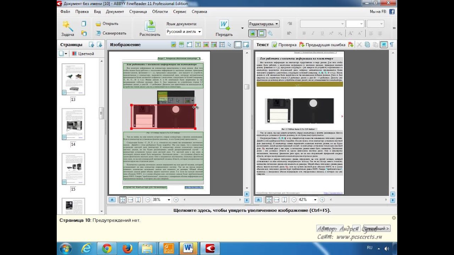The width and height of the screenshot is (454, 255).
Task: Open the wrench settings icon
Action: [x=270, y=33]
